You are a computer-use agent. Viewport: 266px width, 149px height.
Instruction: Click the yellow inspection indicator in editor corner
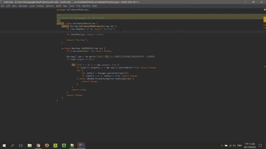click(x=265, y=10)
